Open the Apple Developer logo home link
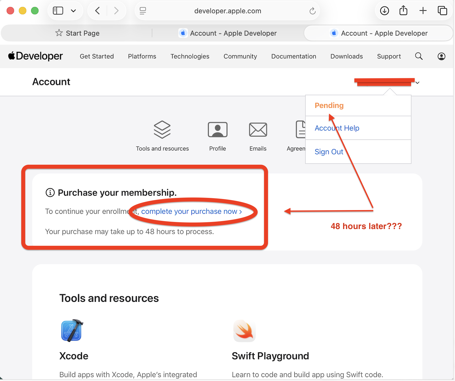 [x=35, y=56]
